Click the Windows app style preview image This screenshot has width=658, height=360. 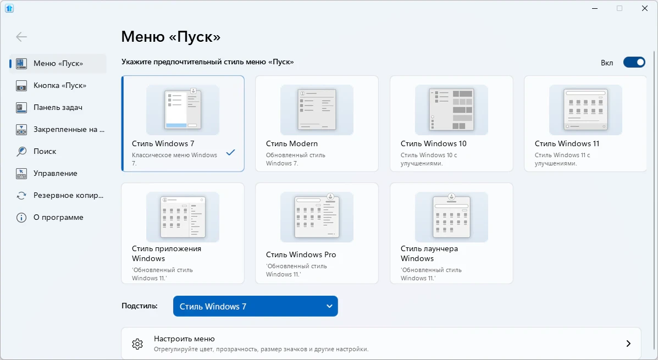(x=183, y=217)
